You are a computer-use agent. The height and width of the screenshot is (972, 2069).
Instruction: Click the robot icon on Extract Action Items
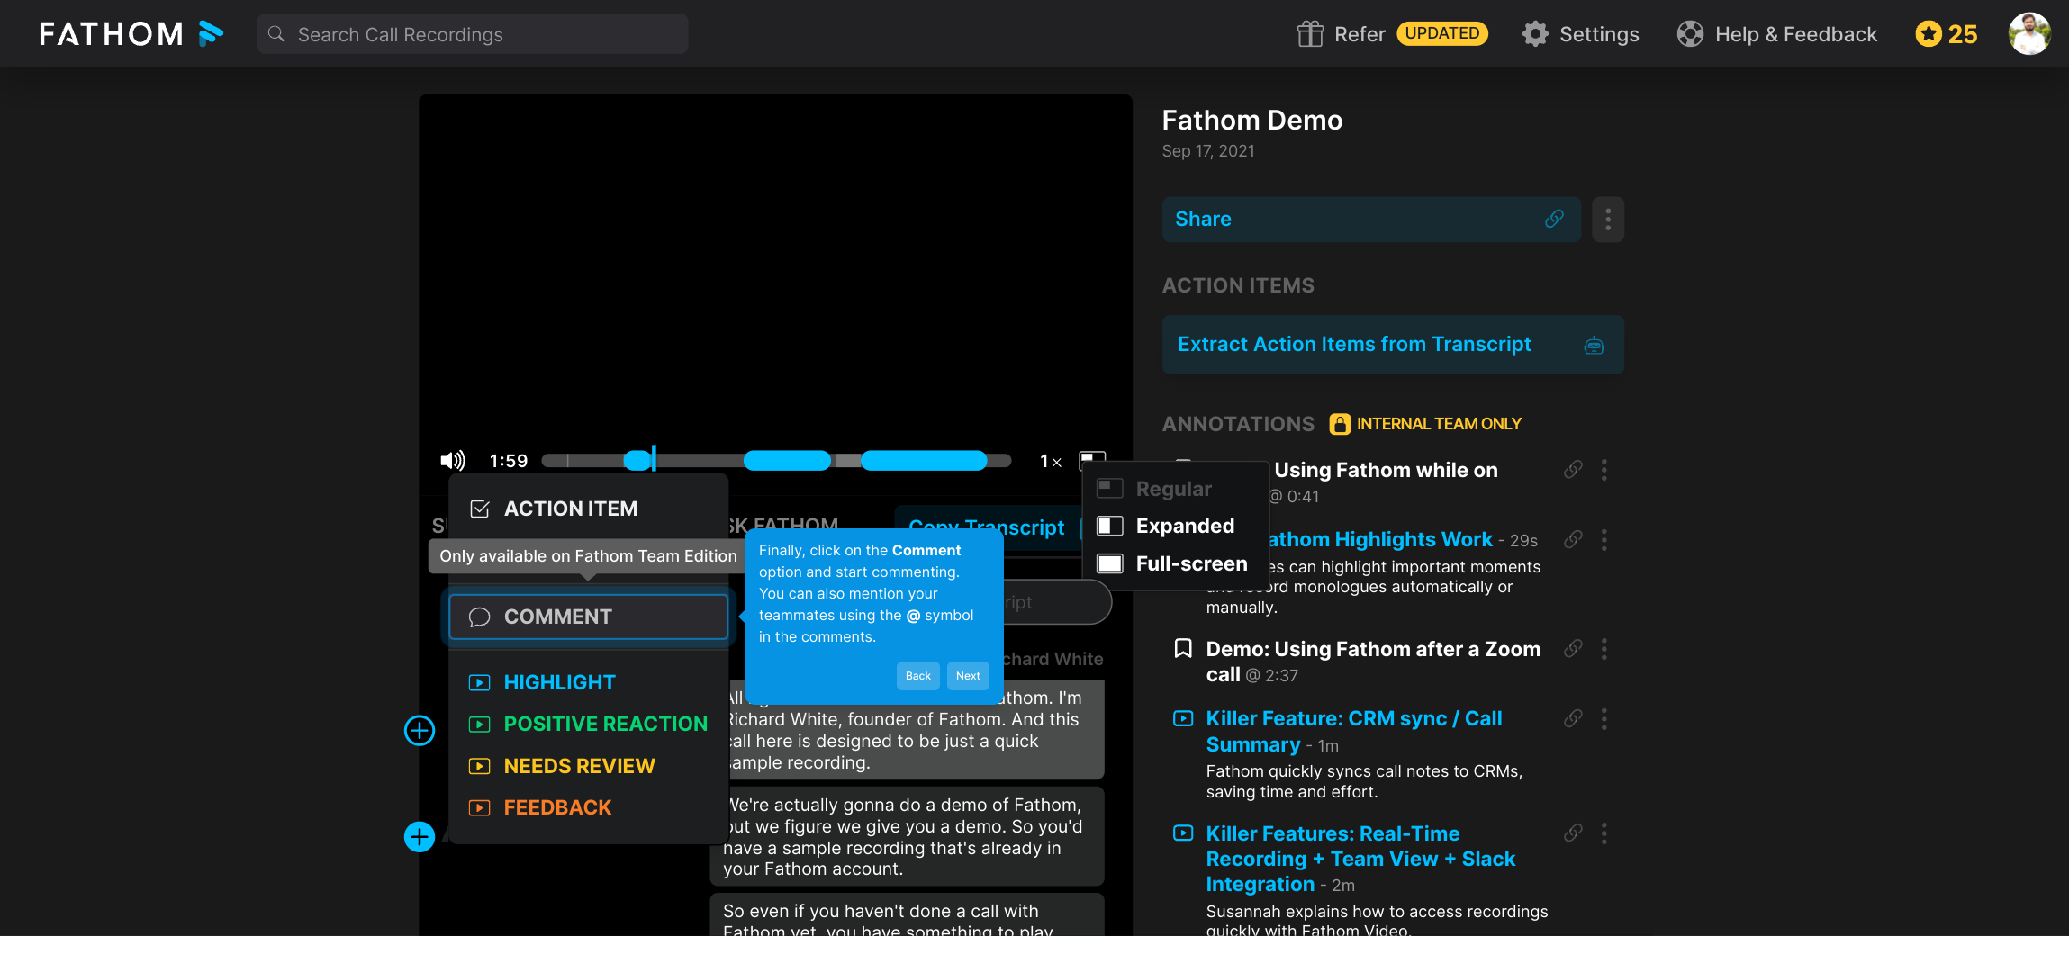coord(1594,346)
